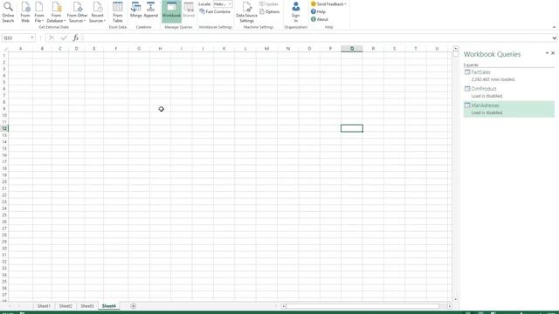The width and height of the screenshot is (559, 314).
Task: Select column Q header
Action: [x=352, y=49]
